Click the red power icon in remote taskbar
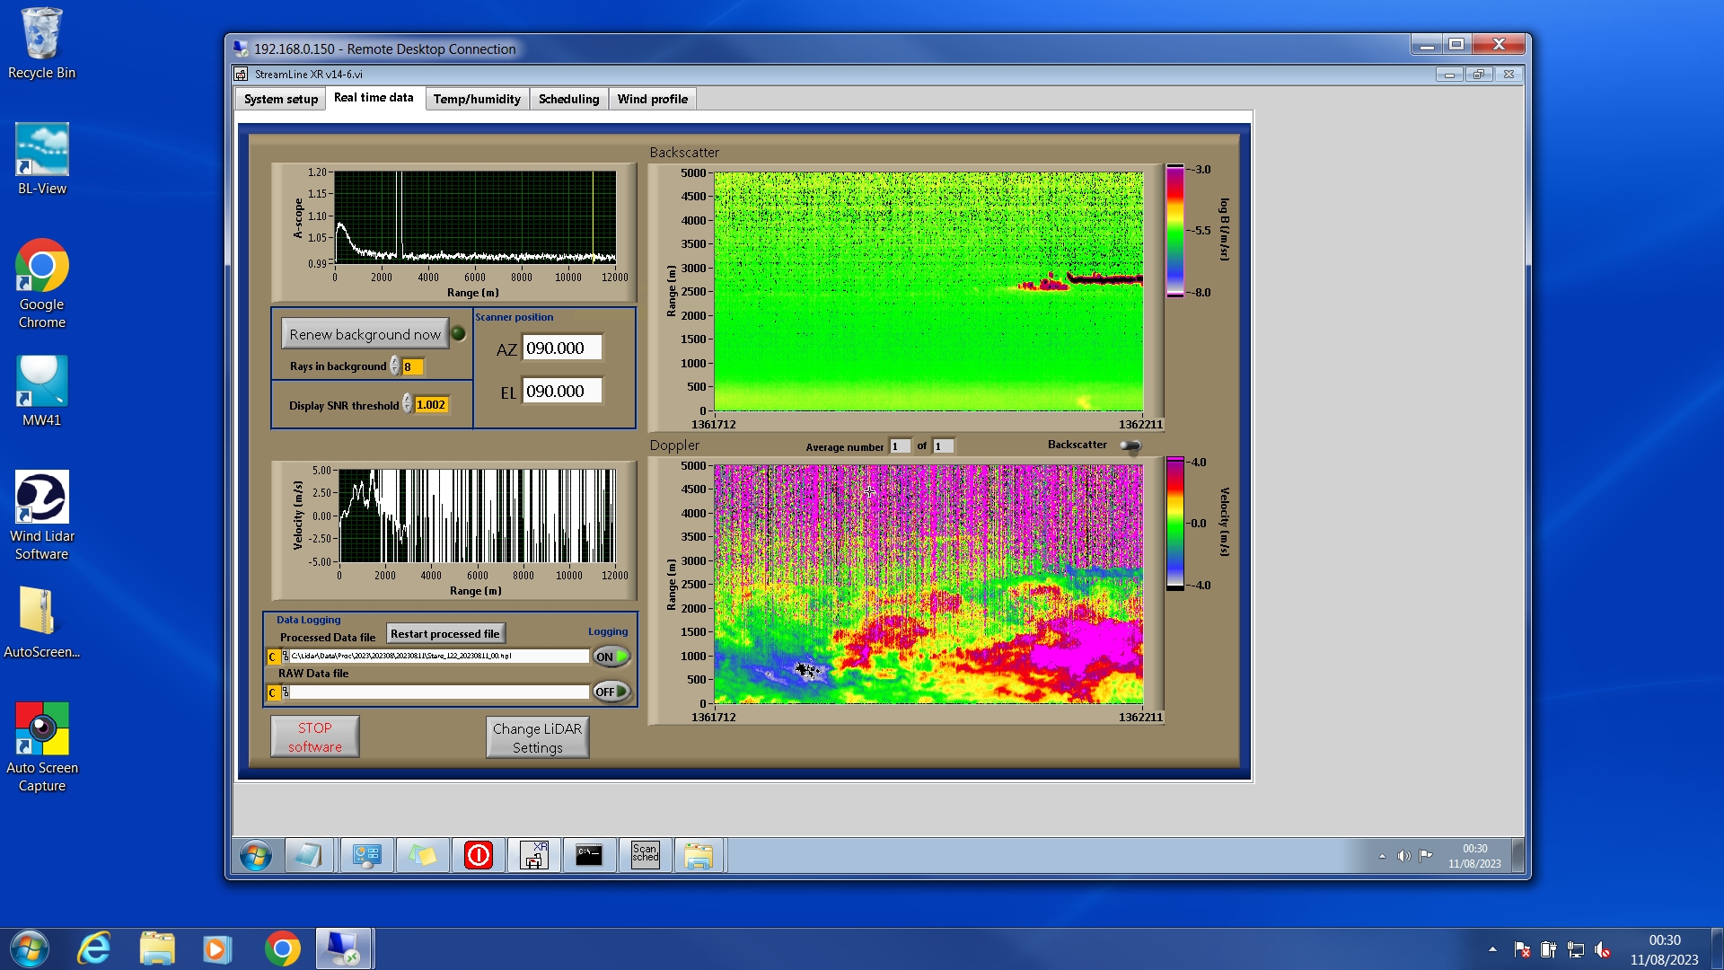The width and height of the screenshot is (1724, 970). pyautogui.click(x=478, y=854)
